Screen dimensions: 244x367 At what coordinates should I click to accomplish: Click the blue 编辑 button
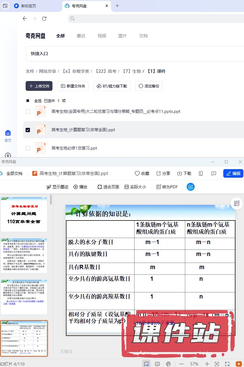point(233,173)
